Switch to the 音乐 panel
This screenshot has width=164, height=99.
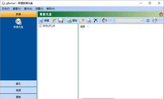point(18,84)
